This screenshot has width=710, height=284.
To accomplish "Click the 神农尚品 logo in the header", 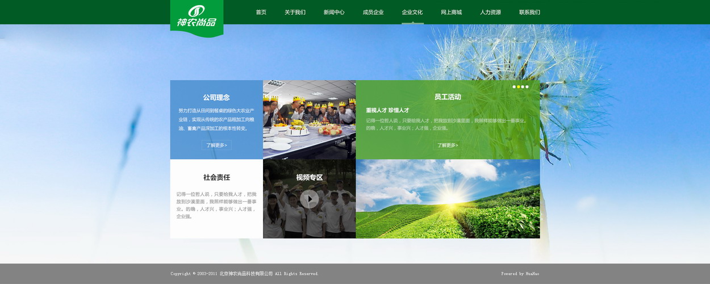I will tap(197, 17).
